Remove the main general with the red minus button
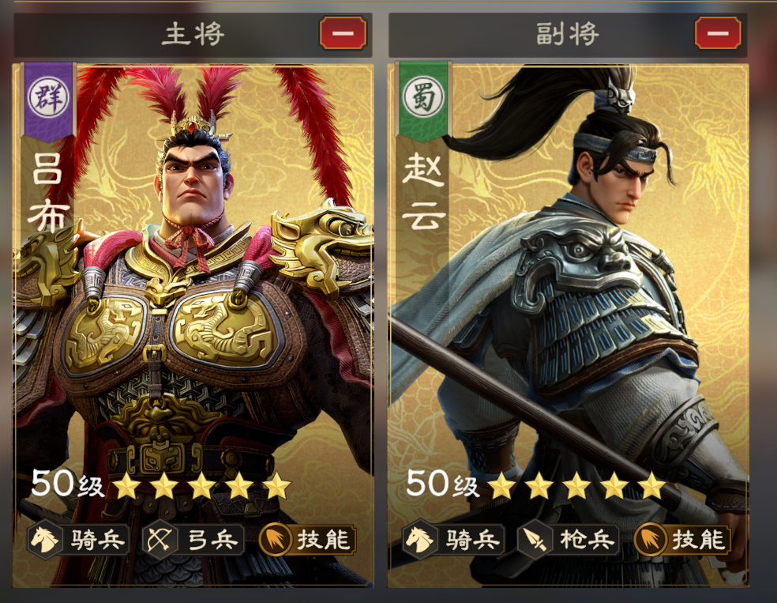The width and height of the screenshot is (777, 603). click(x=343, y=33)
